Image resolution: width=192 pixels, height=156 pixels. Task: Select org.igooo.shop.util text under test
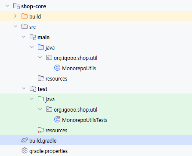click(x=75, y=110)
